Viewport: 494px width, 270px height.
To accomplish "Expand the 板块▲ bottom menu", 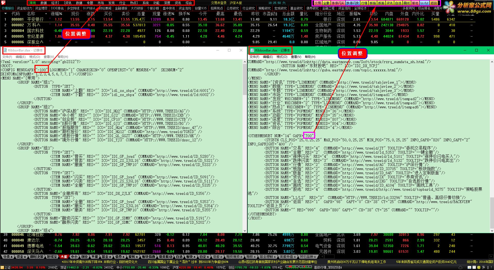I will 191,257.
